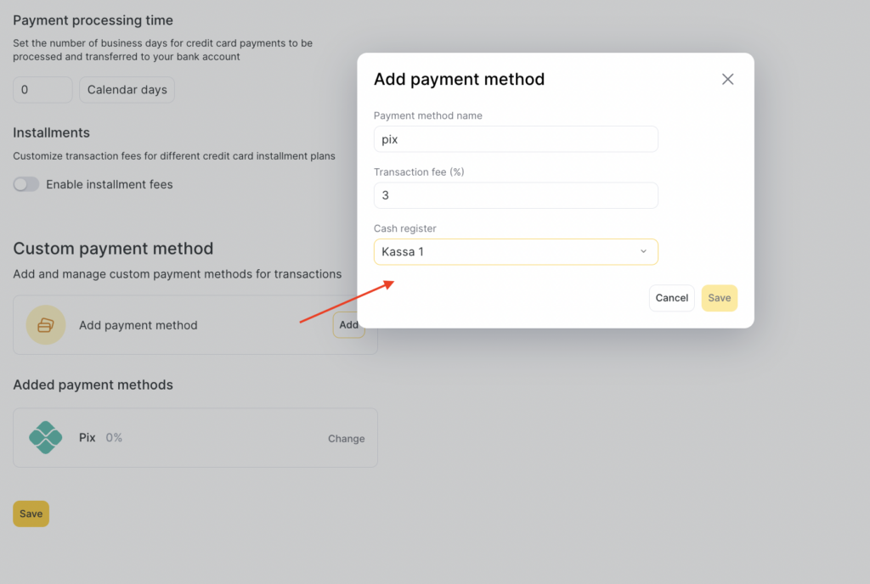Select the Pix name in Added payment methods

(88, 437)
